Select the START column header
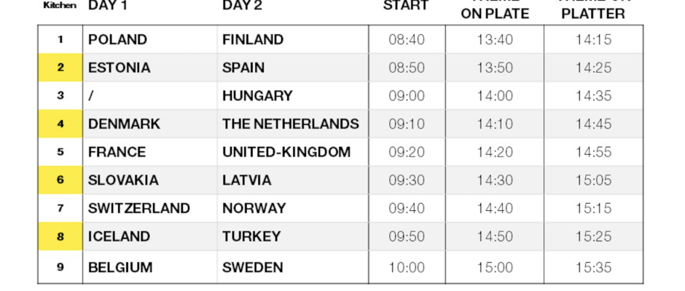685x291 pixels. point(406,6)
